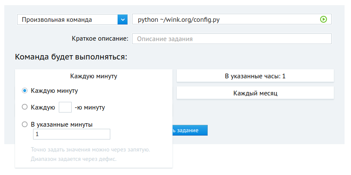Click the specified minutes field containing 1
351x175 pixels.
coord(71,134)
